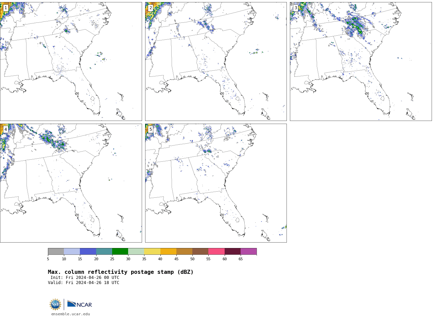Select the pink 55-60 dBZ swatch
The height and width of the screenshot is (318, 435).
coord(216,251)
